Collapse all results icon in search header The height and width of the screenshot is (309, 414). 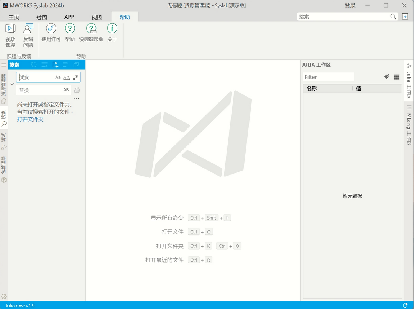pyautogui.click(x=76, y=65)
